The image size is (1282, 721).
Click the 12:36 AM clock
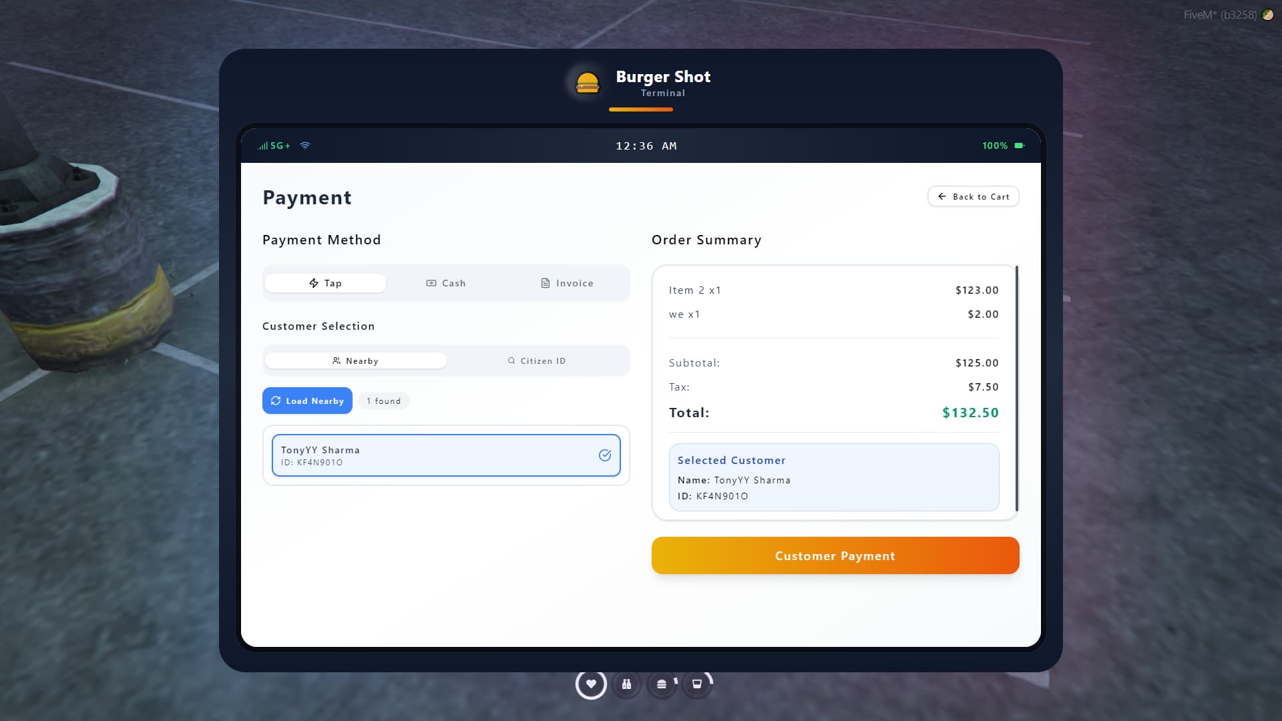coord(646,146)
